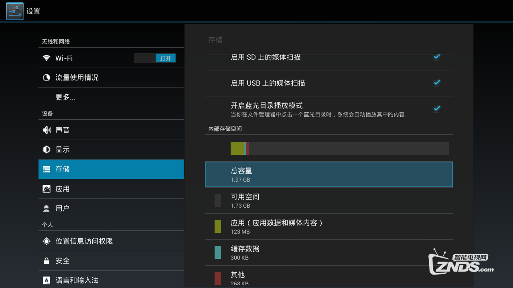Click the Users person icon
The width and height of the screenshot is (513, 288).
coord(47,208)
